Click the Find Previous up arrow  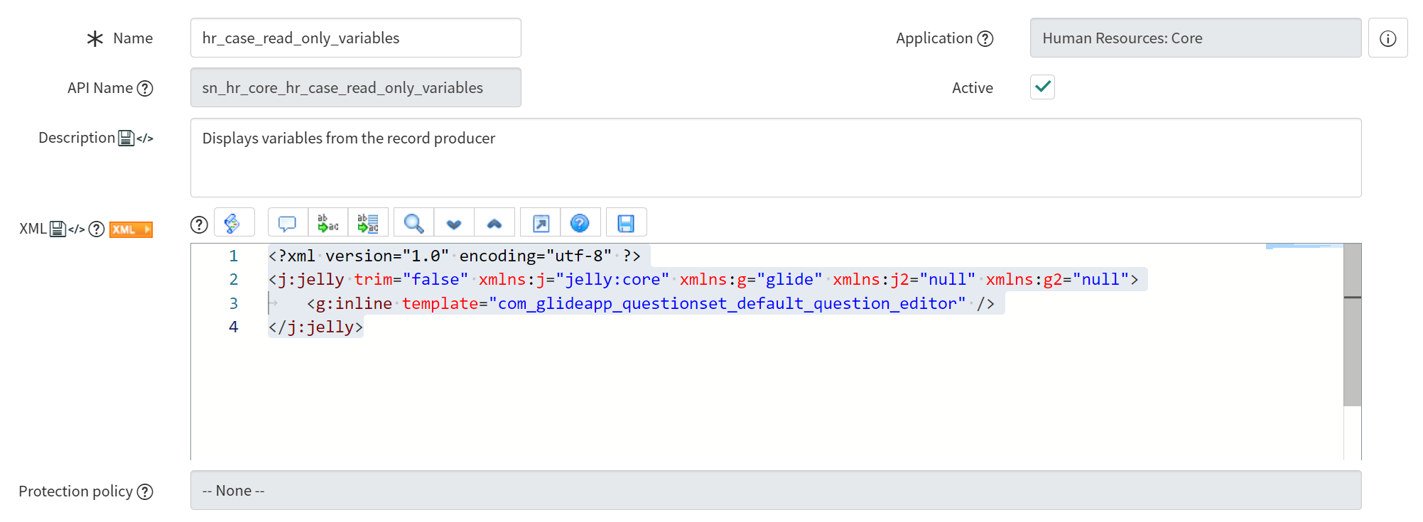pyautogui.click(x=494, y=224)
